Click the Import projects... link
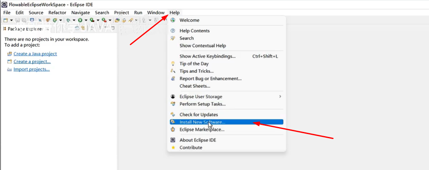 31,69
